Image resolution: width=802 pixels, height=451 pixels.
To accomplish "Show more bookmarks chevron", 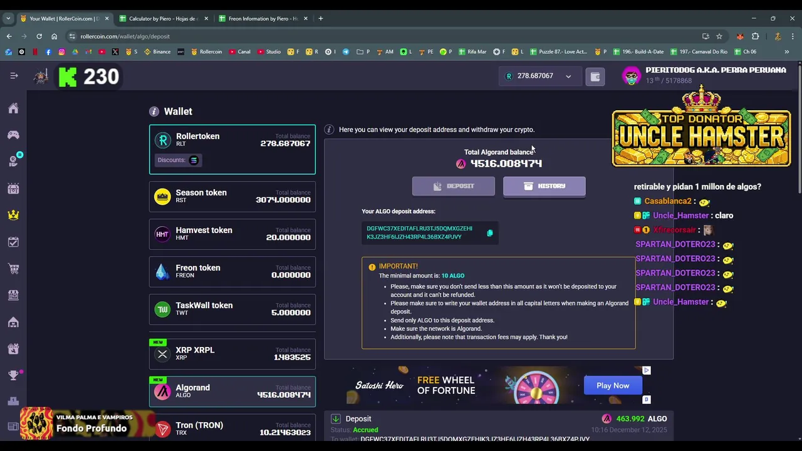I will [786, 51].
